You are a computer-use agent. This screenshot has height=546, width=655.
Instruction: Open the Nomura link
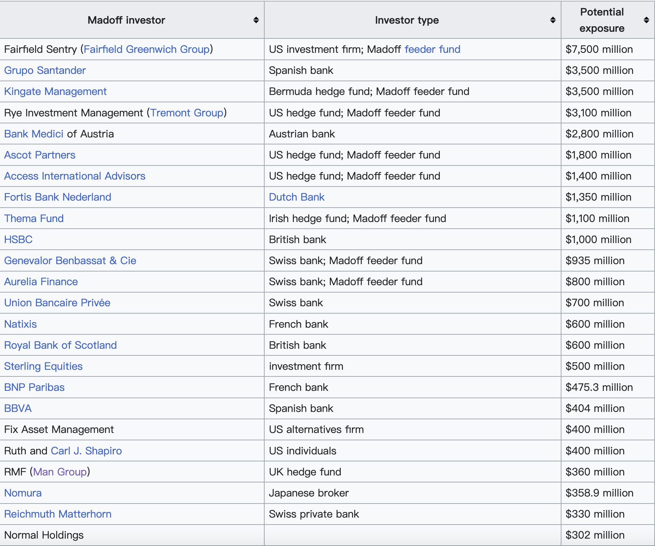click(x=23, y=493)
